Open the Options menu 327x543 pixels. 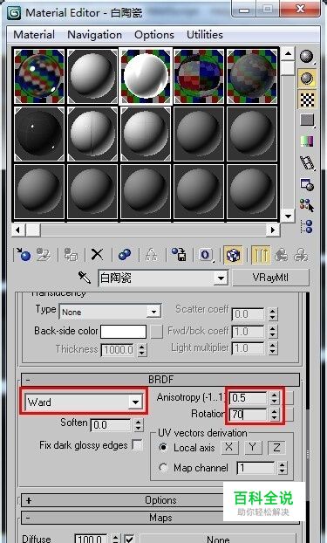(154, 35)
